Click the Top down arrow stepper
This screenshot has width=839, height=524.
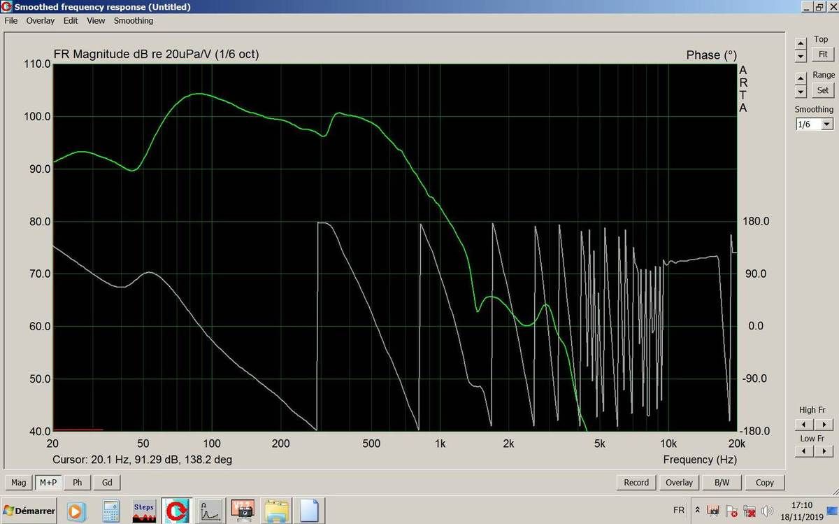point(801,55)
